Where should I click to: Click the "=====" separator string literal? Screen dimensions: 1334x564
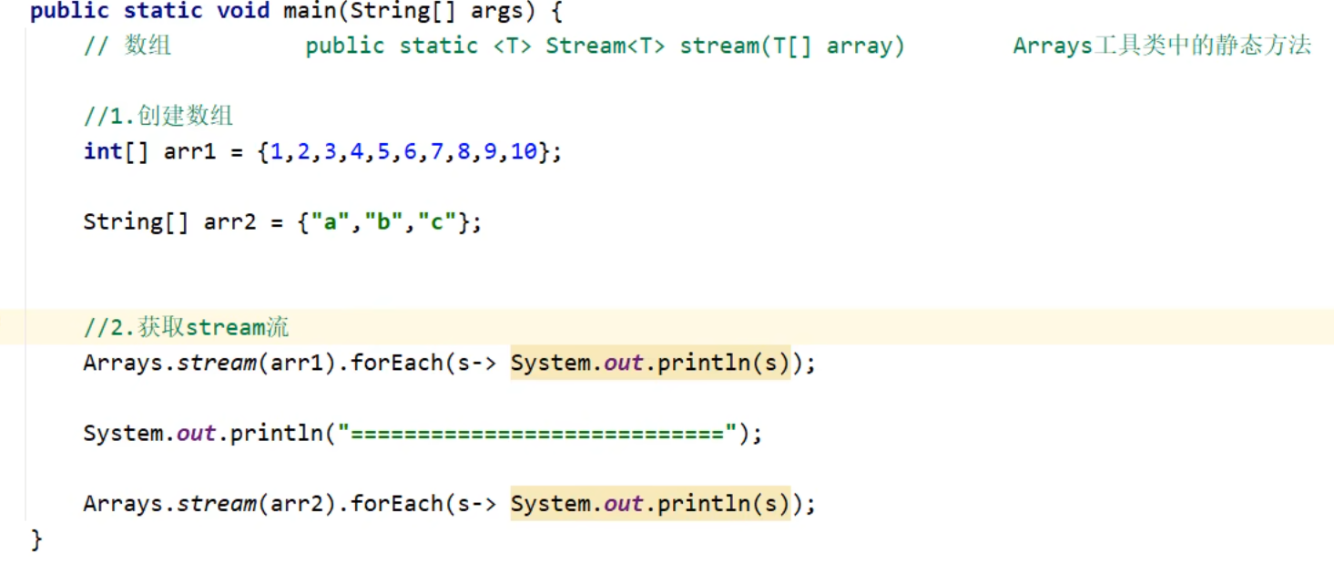[x=537, y=434]
